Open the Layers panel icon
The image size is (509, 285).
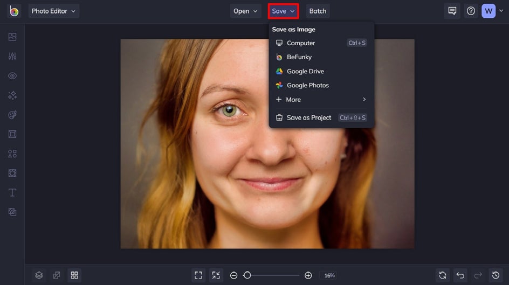tap(39, 275)
